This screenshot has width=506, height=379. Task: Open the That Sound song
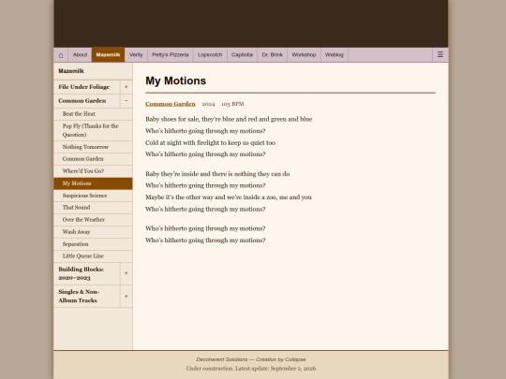click(x=93, y=208)
